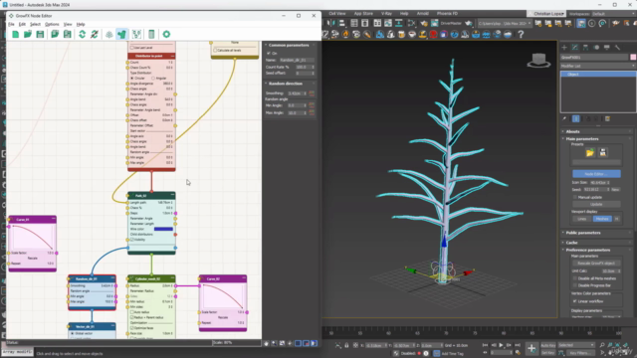Click the New seed button

click(615, 190)
